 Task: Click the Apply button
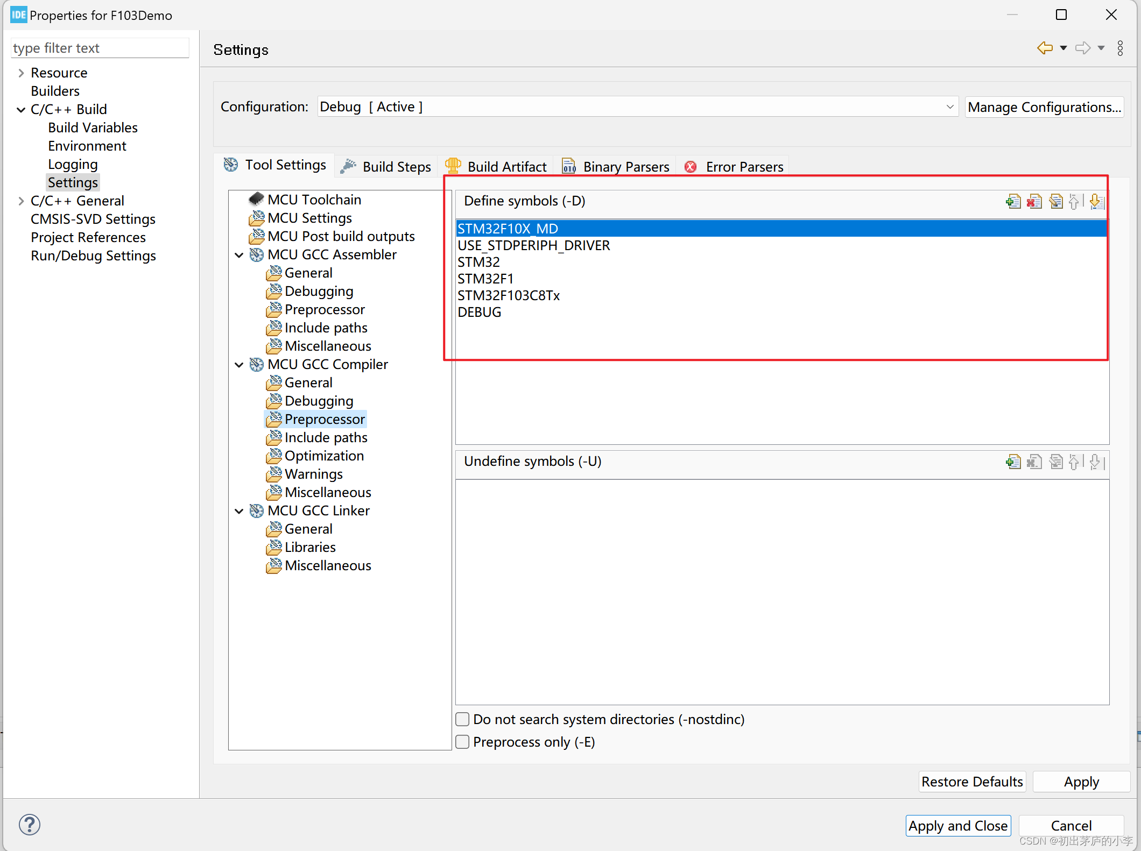(1081, 782)
